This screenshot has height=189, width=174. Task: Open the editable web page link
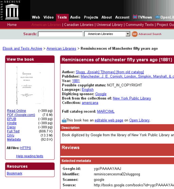coord(109,120)
